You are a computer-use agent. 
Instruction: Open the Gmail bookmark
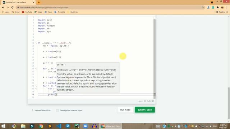pyautogui.click(x=15, y=12)
